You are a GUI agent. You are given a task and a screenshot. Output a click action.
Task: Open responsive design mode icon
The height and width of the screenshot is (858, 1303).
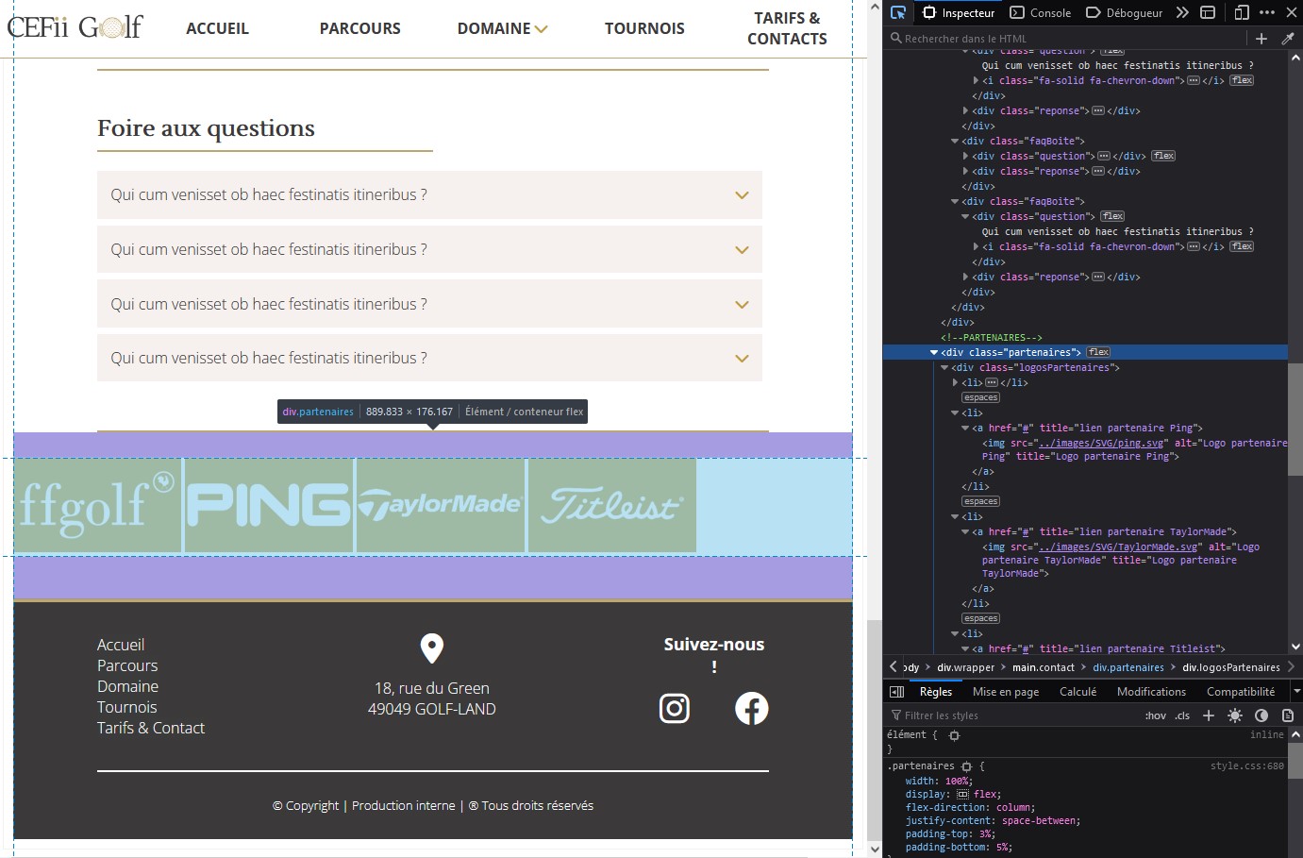coord(1242,12)
